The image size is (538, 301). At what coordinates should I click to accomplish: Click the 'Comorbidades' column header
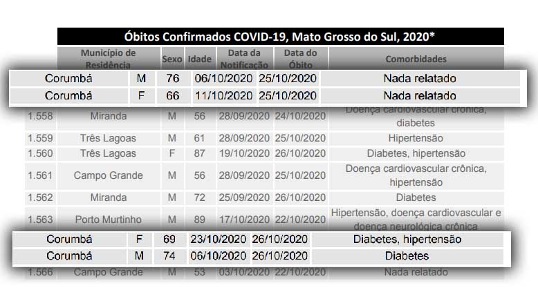[x=416, y=59]
